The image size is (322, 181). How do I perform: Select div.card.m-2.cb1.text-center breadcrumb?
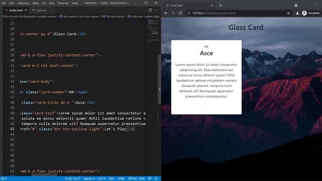coord(79,17)
